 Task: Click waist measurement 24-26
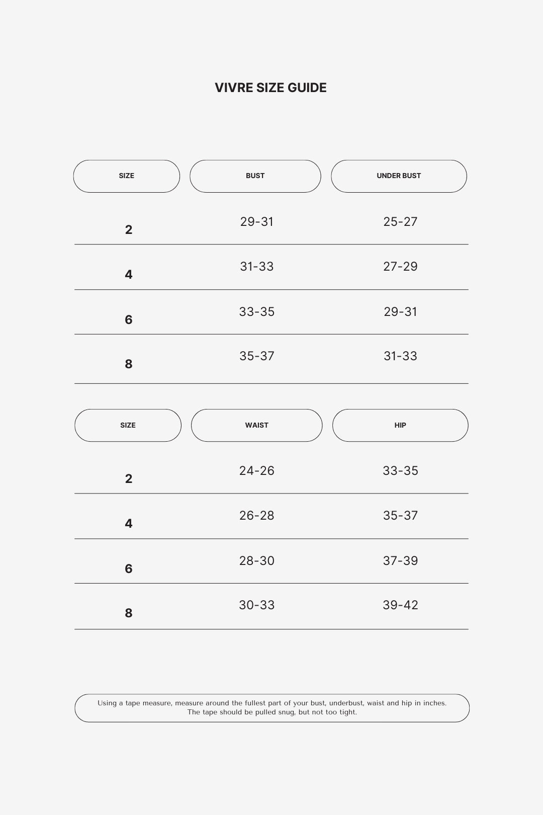[x=257, y=471]
